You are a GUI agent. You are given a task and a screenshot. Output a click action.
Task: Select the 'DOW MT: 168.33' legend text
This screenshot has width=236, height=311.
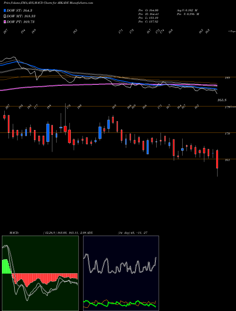coord(21,16)
